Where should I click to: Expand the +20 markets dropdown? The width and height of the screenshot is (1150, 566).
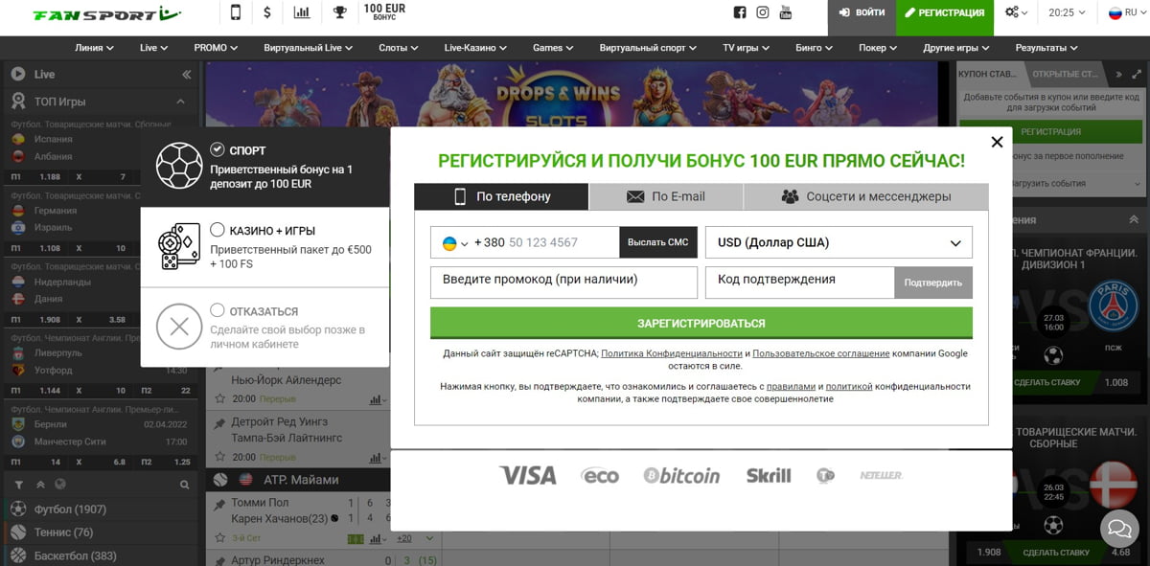click(417, 538)
